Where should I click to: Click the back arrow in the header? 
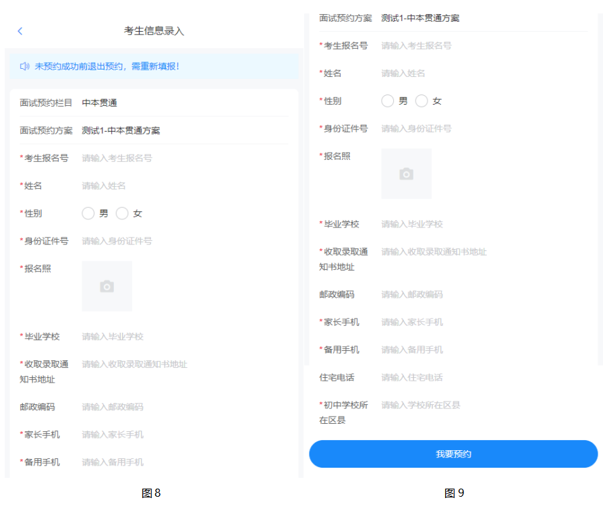20,31
